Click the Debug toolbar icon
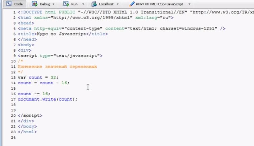Image resolution: width=254 pixels, height=146 pixels. [x=35, y=4]
